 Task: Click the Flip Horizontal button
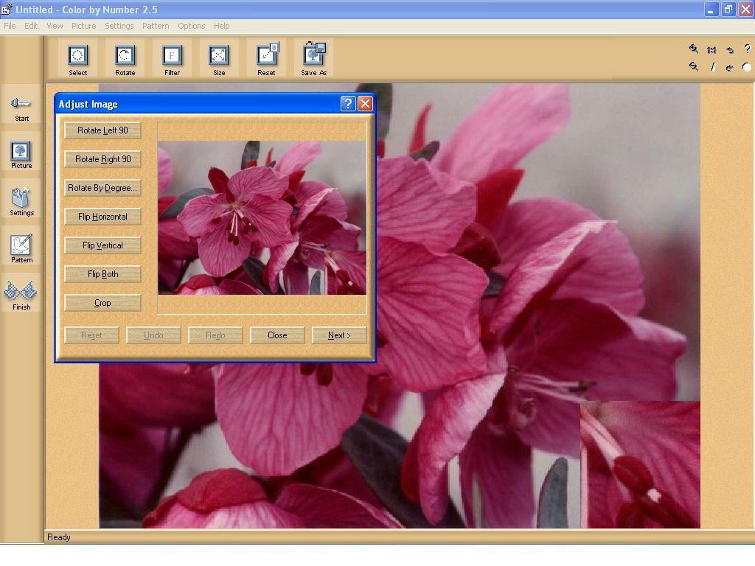(102, 217)
